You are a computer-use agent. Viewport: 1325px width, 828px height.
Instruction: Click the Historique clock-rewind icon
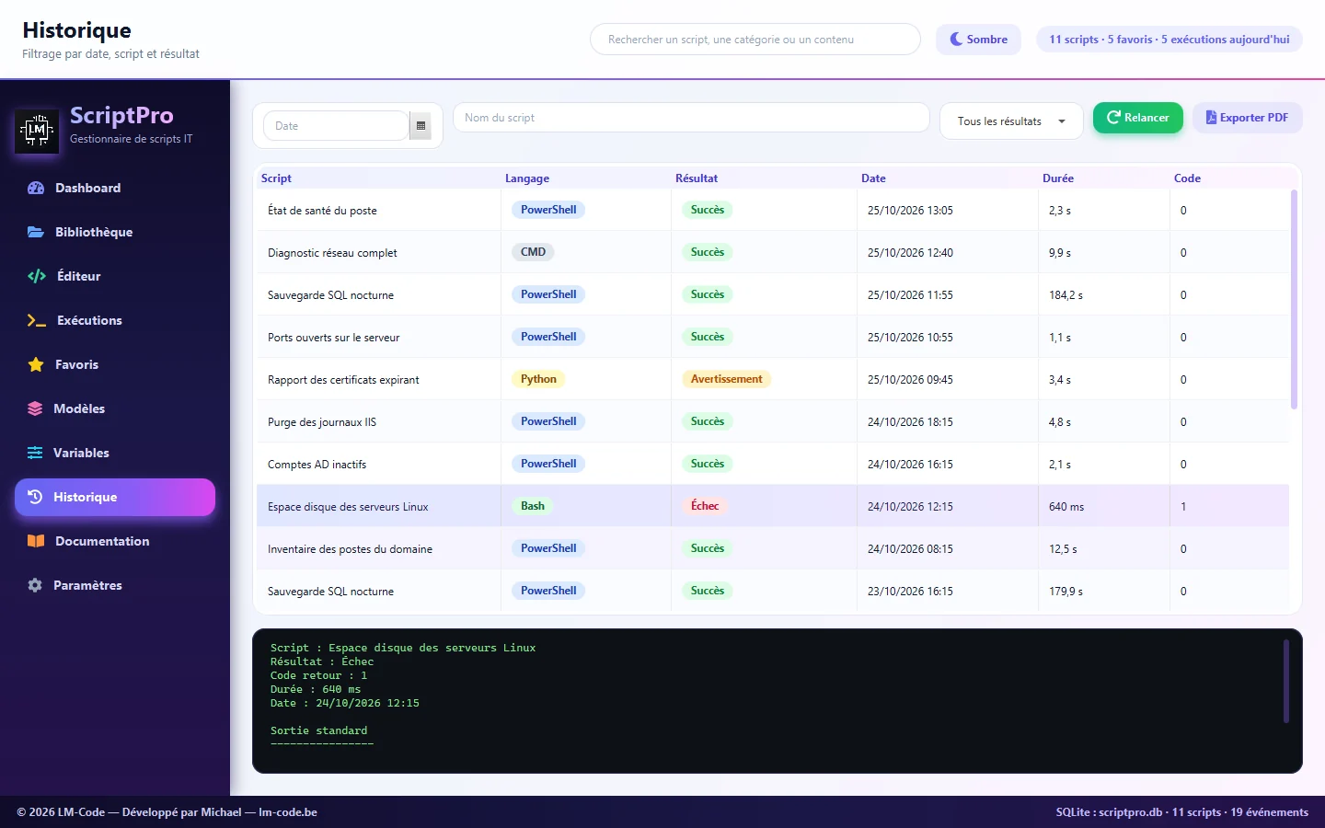pyautogui.click(x=35, y=497)
